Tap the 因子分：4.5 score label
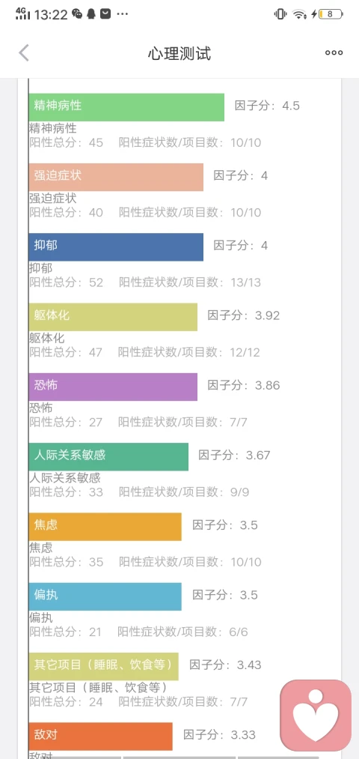The height and width of the screenshot is (759, 359). 267,106
